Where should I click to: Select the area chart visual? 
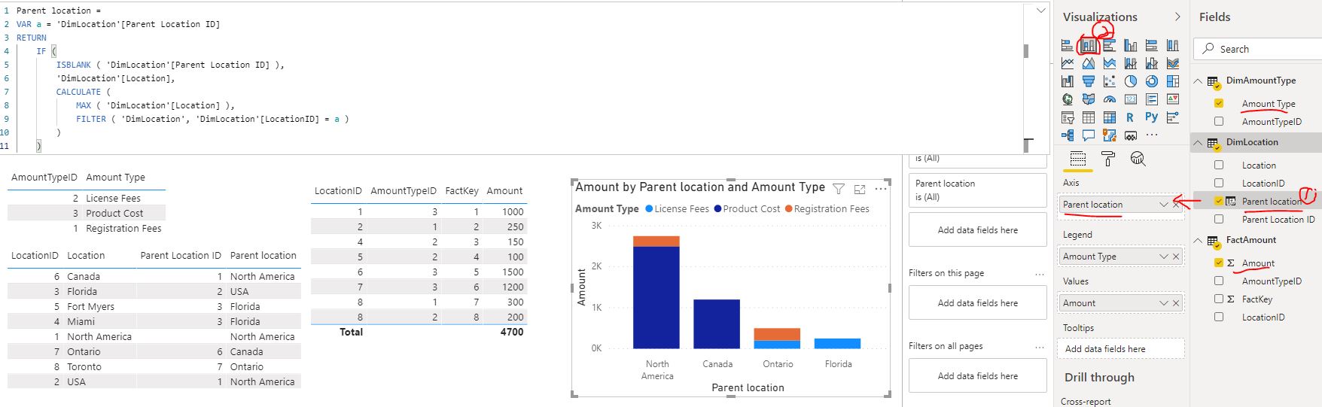[1089, 63]
